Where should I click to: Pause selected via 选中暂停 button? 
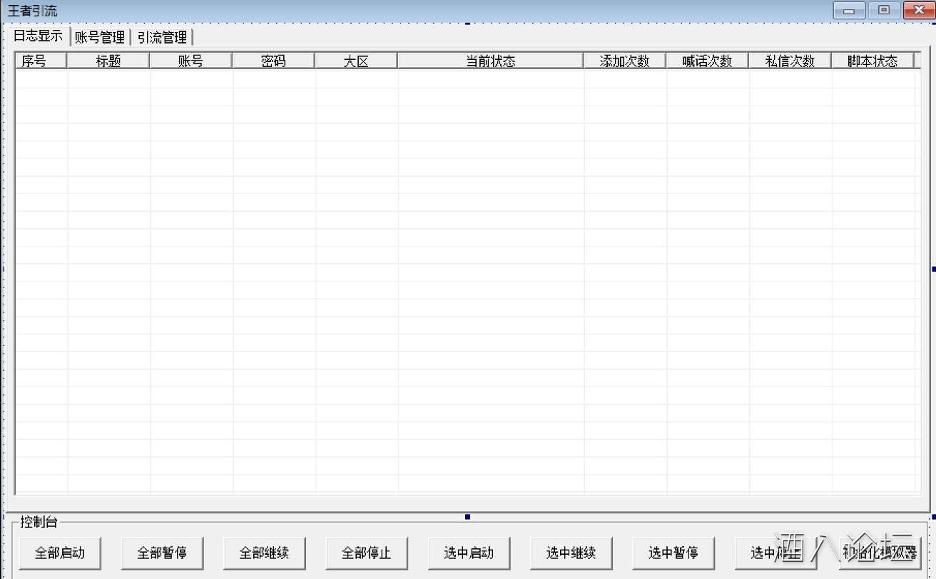[673, 553]
